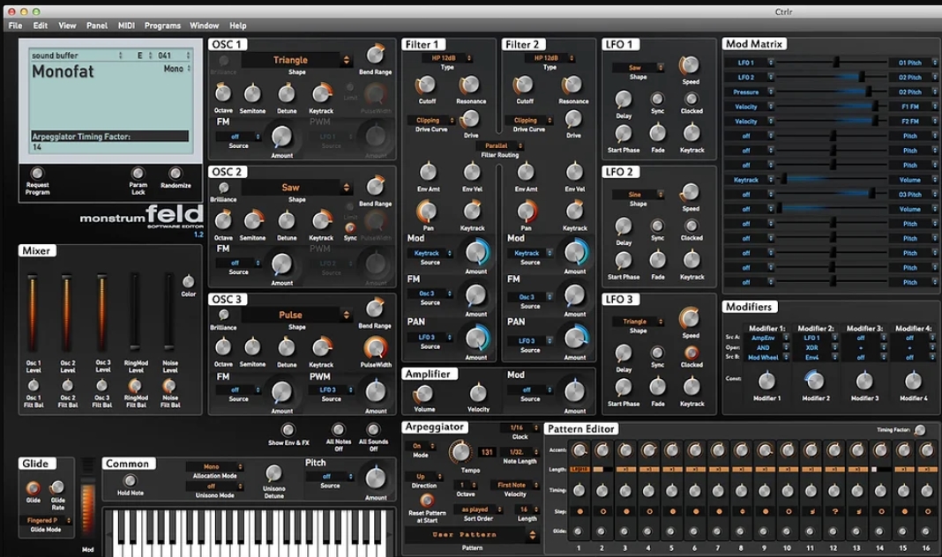Click the All Sounds Off button
Image resolution: width=942 pixels, height=557 pixels.
coord(373,430)
